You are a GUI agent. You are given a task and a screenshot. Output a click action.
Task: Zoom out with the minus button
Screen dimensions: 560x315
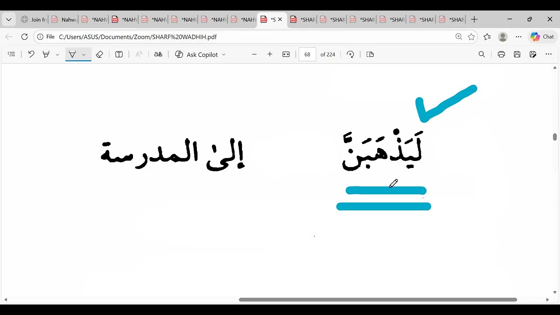(x=254, y=54)
